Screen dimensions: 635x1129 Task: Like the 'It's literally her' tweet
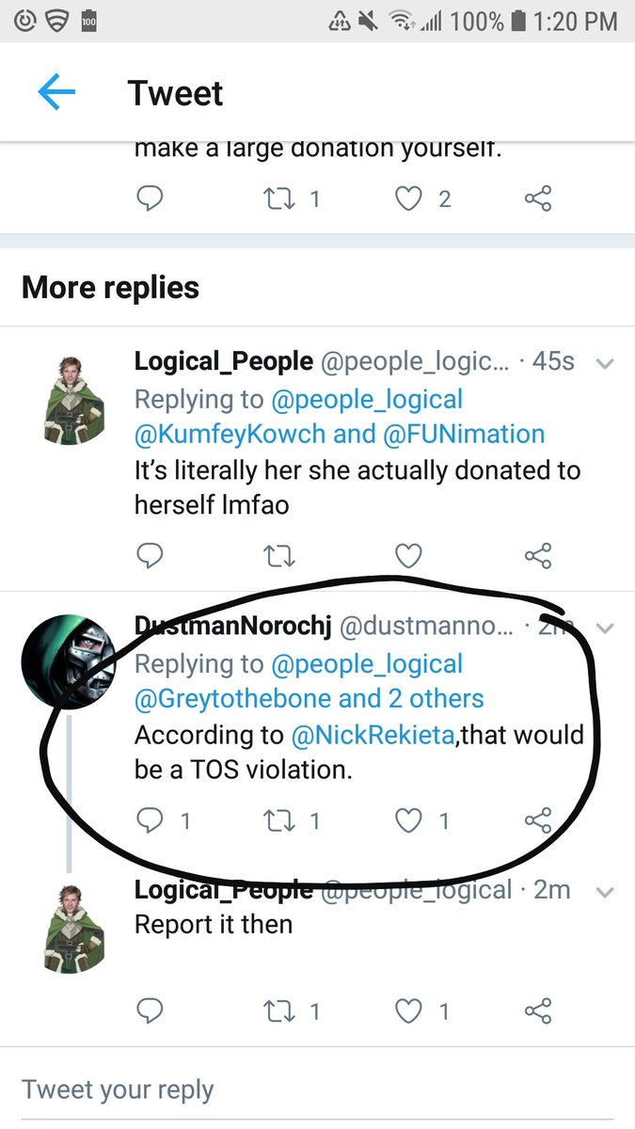point(408,557)
